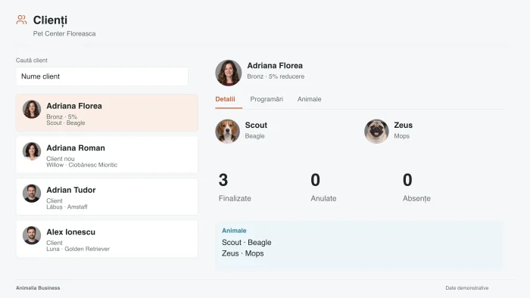Open the Programări tab
This screenshot has width=530, height=298.
(267, 99)
